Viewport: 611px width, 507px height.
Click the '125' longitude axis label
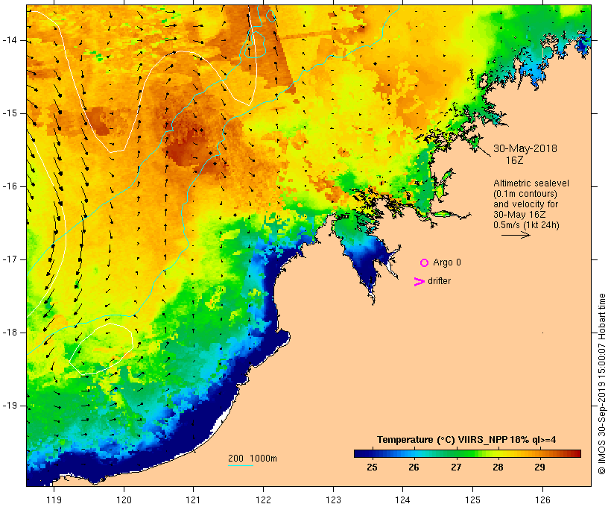(x=473, y=500)
